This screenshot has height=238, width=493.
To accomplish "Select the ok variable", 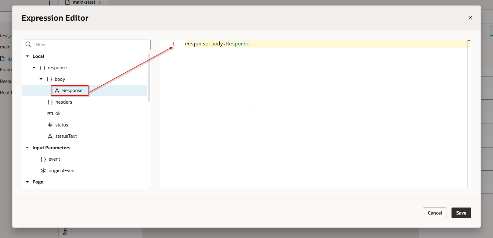I will tap(85, 113).
